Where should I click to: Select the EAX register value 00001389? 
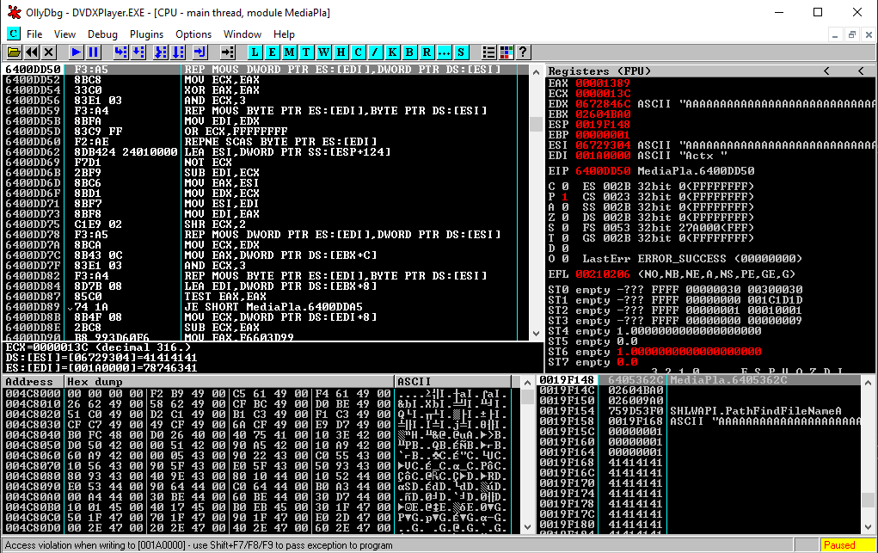[x=603, y=83]
